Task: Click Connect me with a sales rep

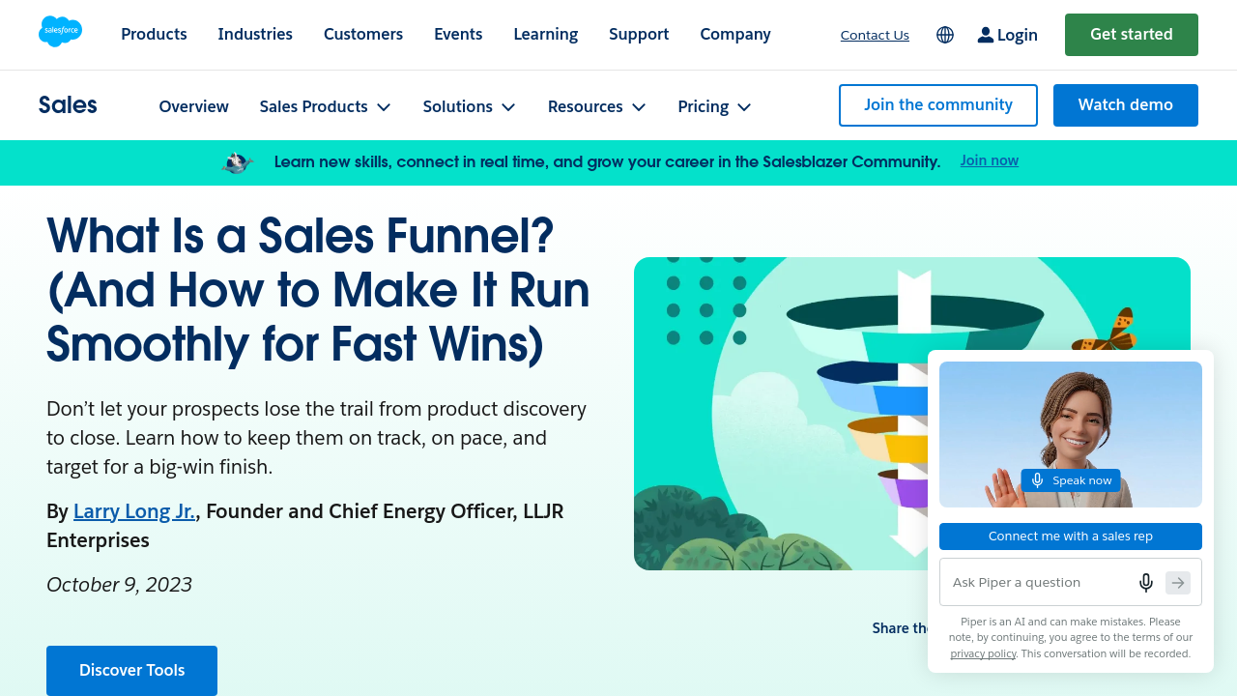Action: [x=1071, y=536]
